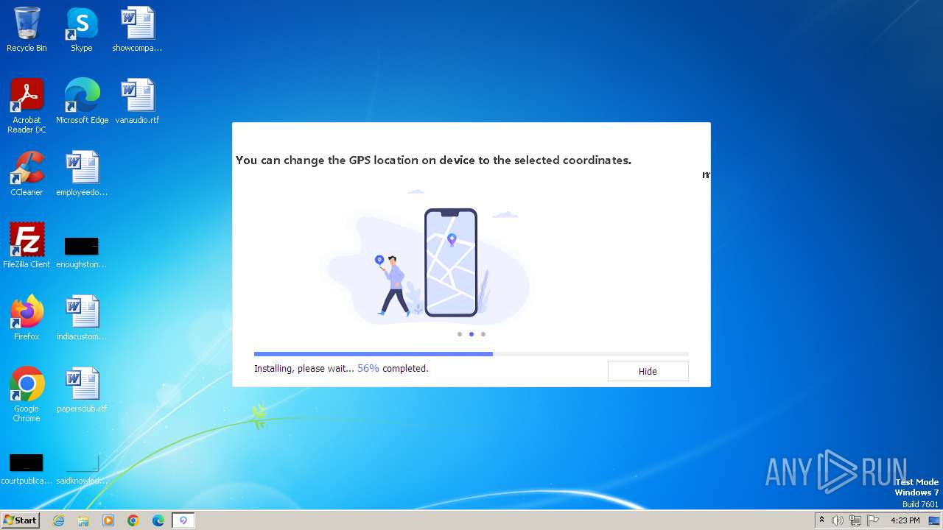This screenshot has width=943, height=530.
Task: Open vanaudio.rtf document icon
Action: [x=137, y=102]
